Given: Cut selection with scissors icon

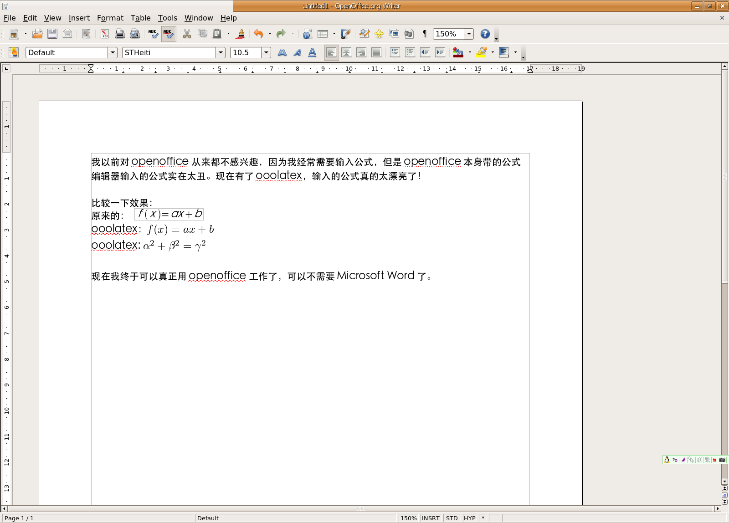Looking at the screenshot, I should 187,34.
